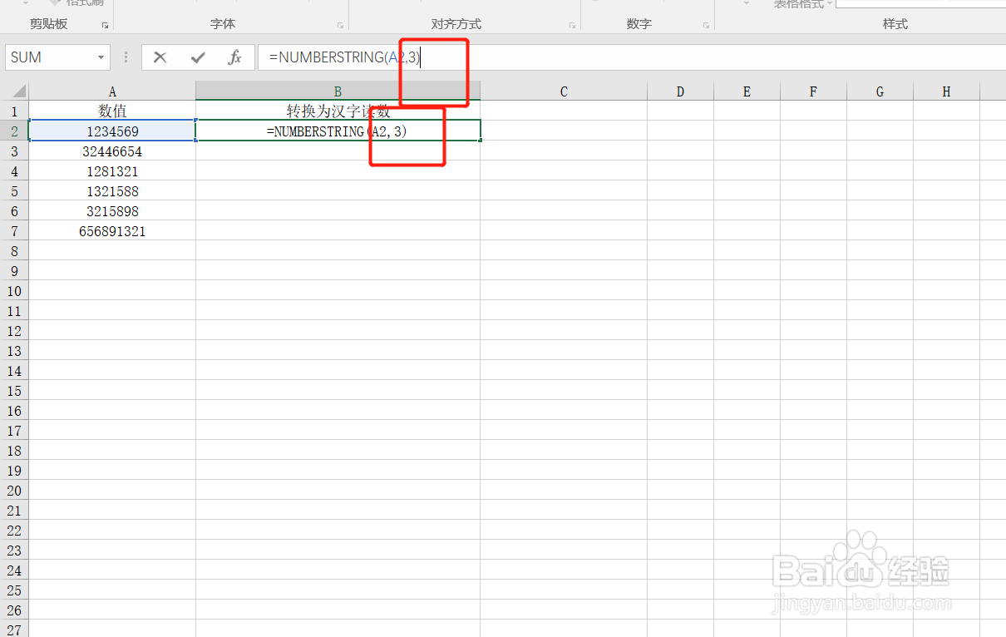Click the Name Box showing SUM
The height and width of the screenshot is (637, 1006).
coord(50,57)
